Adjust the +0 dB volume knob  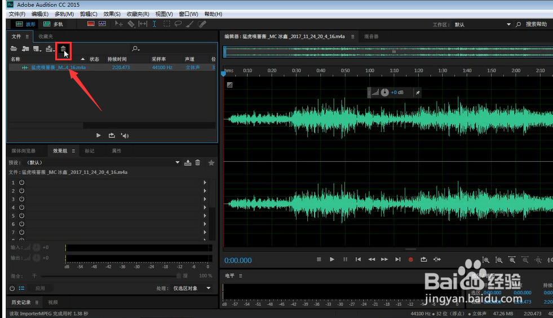coord(385,92)
